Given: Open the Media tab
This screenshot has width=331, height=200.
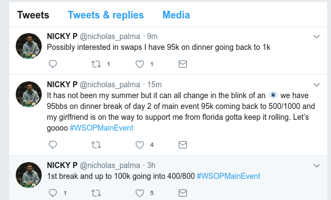Looking at the screenshot, I should coord(176,15).
